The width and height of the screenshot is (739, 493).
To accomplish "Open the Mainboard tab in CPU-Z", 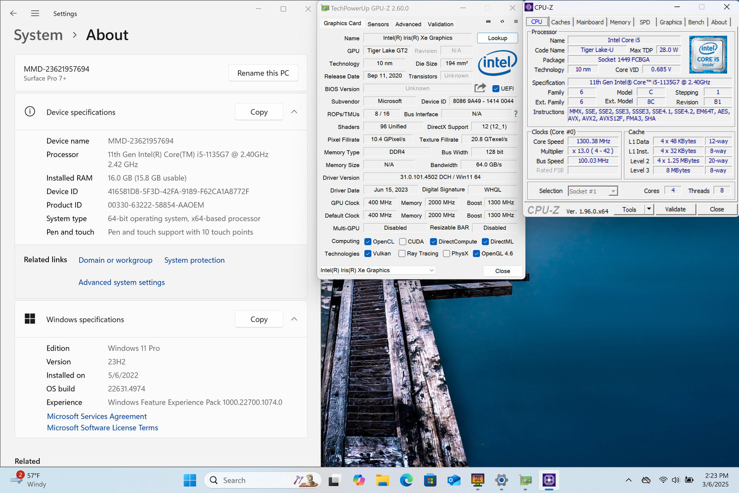I will click(590, 22).
